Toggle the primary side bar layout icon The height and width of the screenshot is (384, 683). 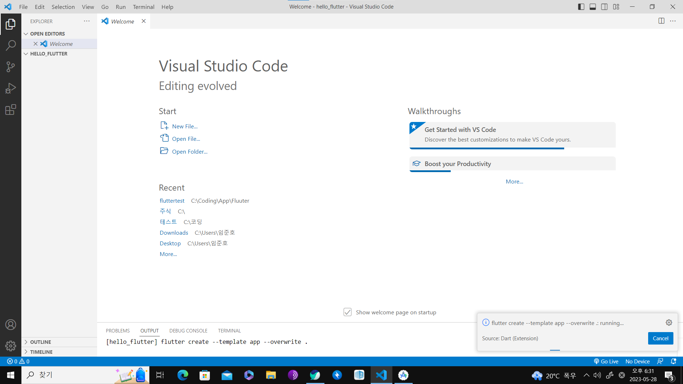(x=581, y=7)
